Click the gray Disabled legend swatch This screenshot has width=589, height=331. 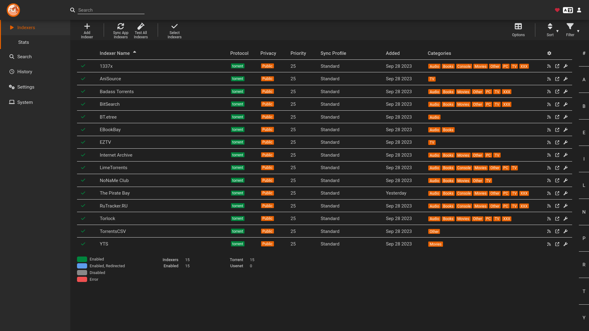[82, 273]
